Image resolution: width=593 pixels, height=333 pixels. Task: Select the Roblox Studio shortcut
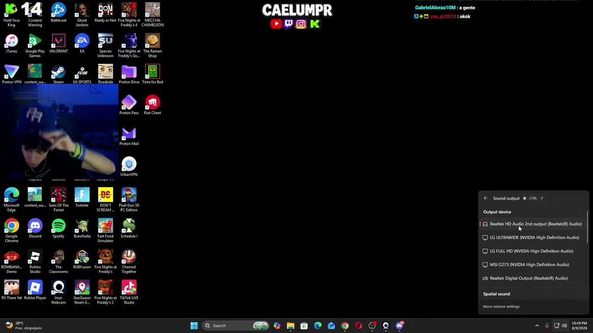coord(35,261)
